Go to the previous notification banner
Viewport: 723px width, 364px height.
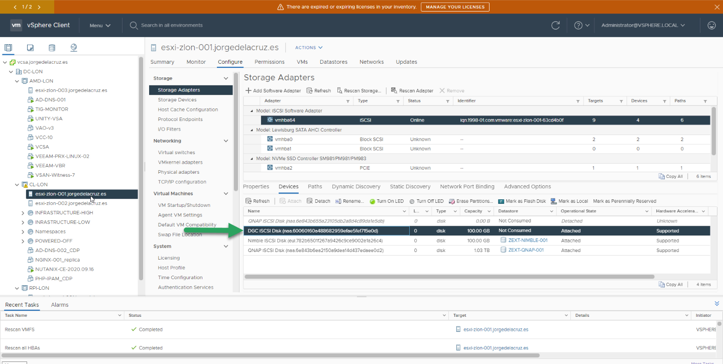(x=15, y=7)
